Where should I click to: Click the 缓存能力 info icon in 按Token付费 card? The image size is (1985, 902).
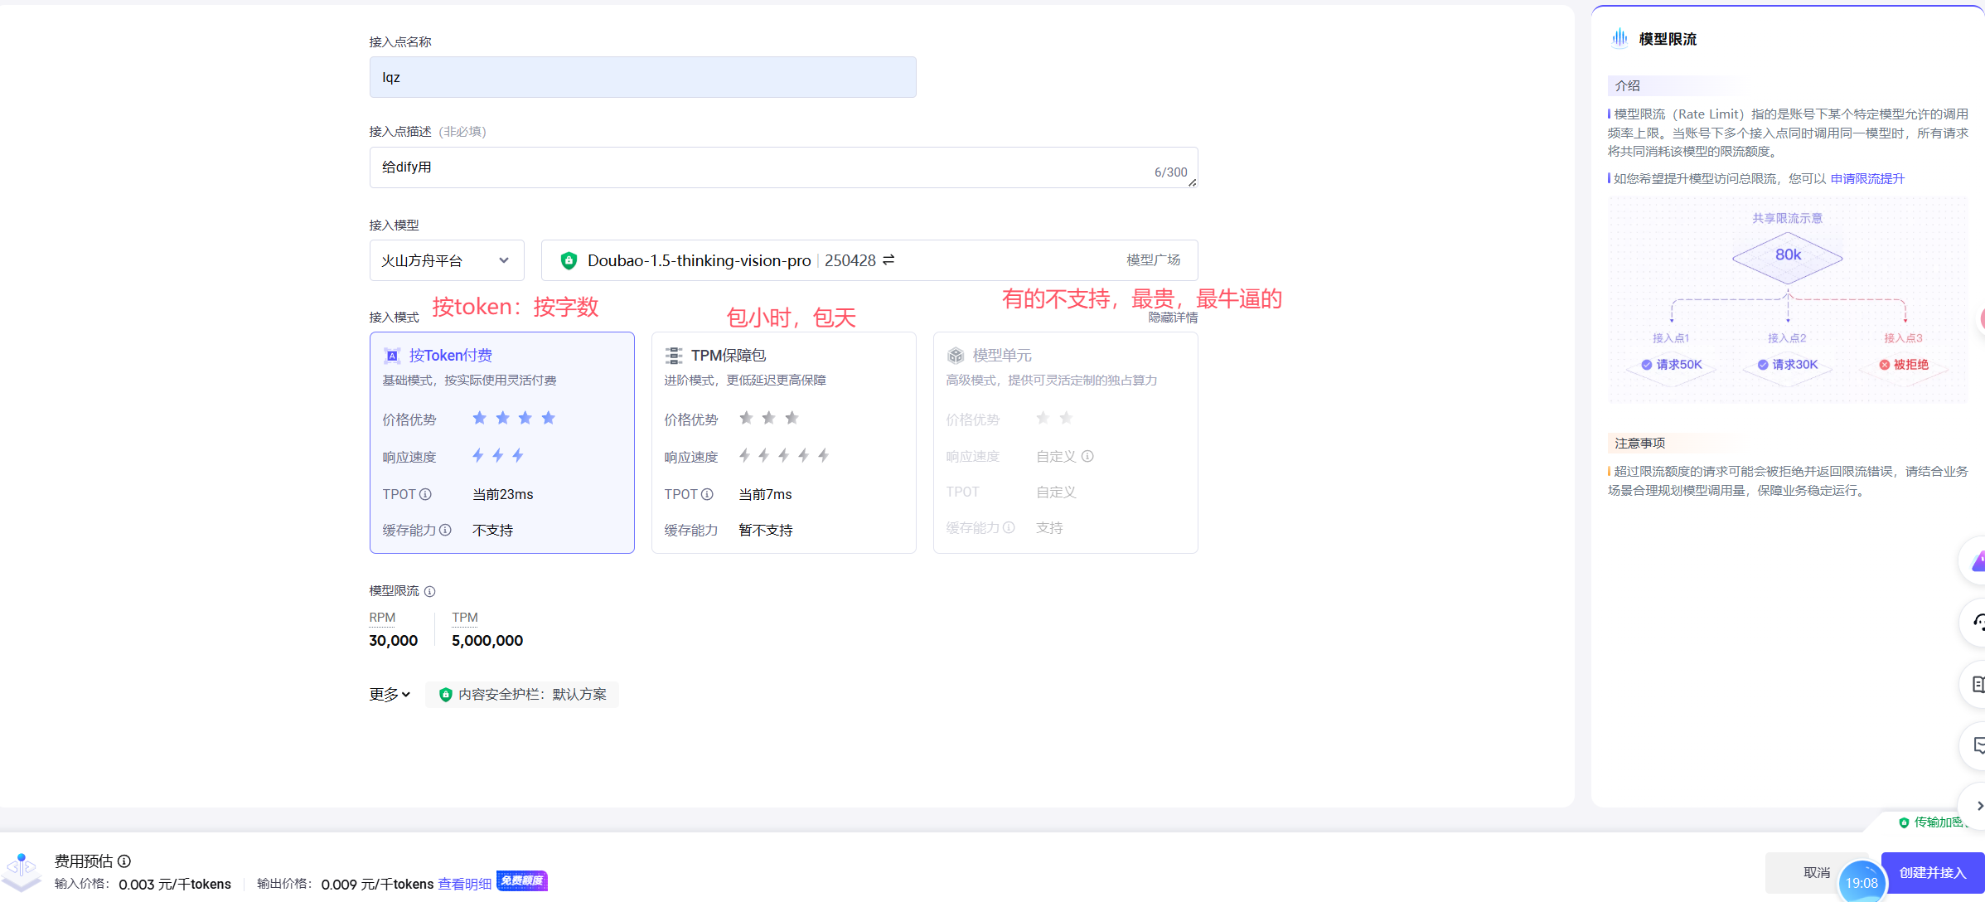[x=446, y=530]
